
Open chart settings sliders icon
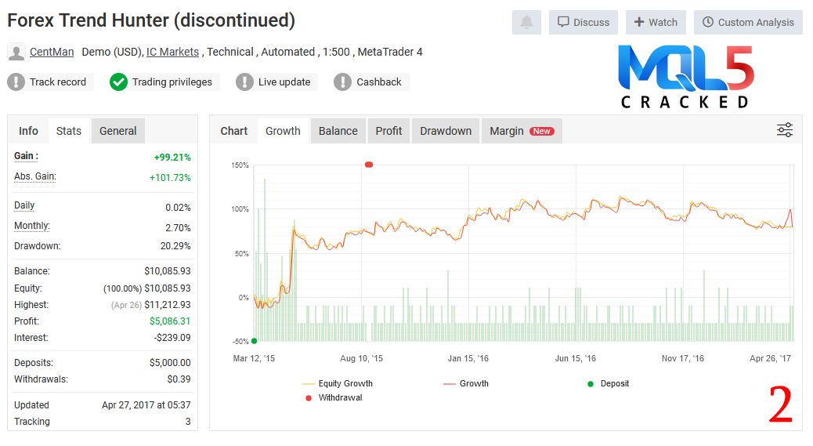[x=785, y=130]
